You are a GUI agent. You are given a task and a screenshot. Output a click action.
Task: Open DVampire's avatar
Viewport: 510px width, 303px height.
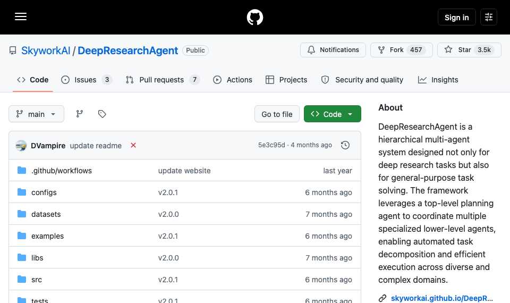(21, 146)
